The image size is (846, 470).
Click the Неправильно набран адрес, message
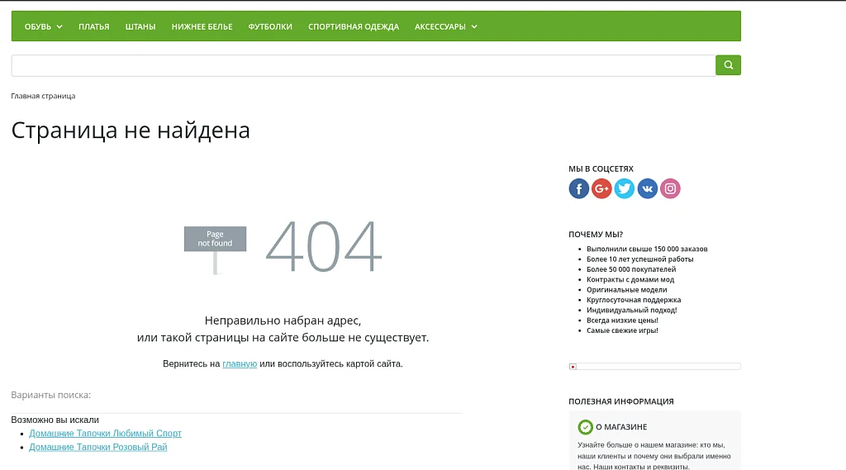(283, 320)
